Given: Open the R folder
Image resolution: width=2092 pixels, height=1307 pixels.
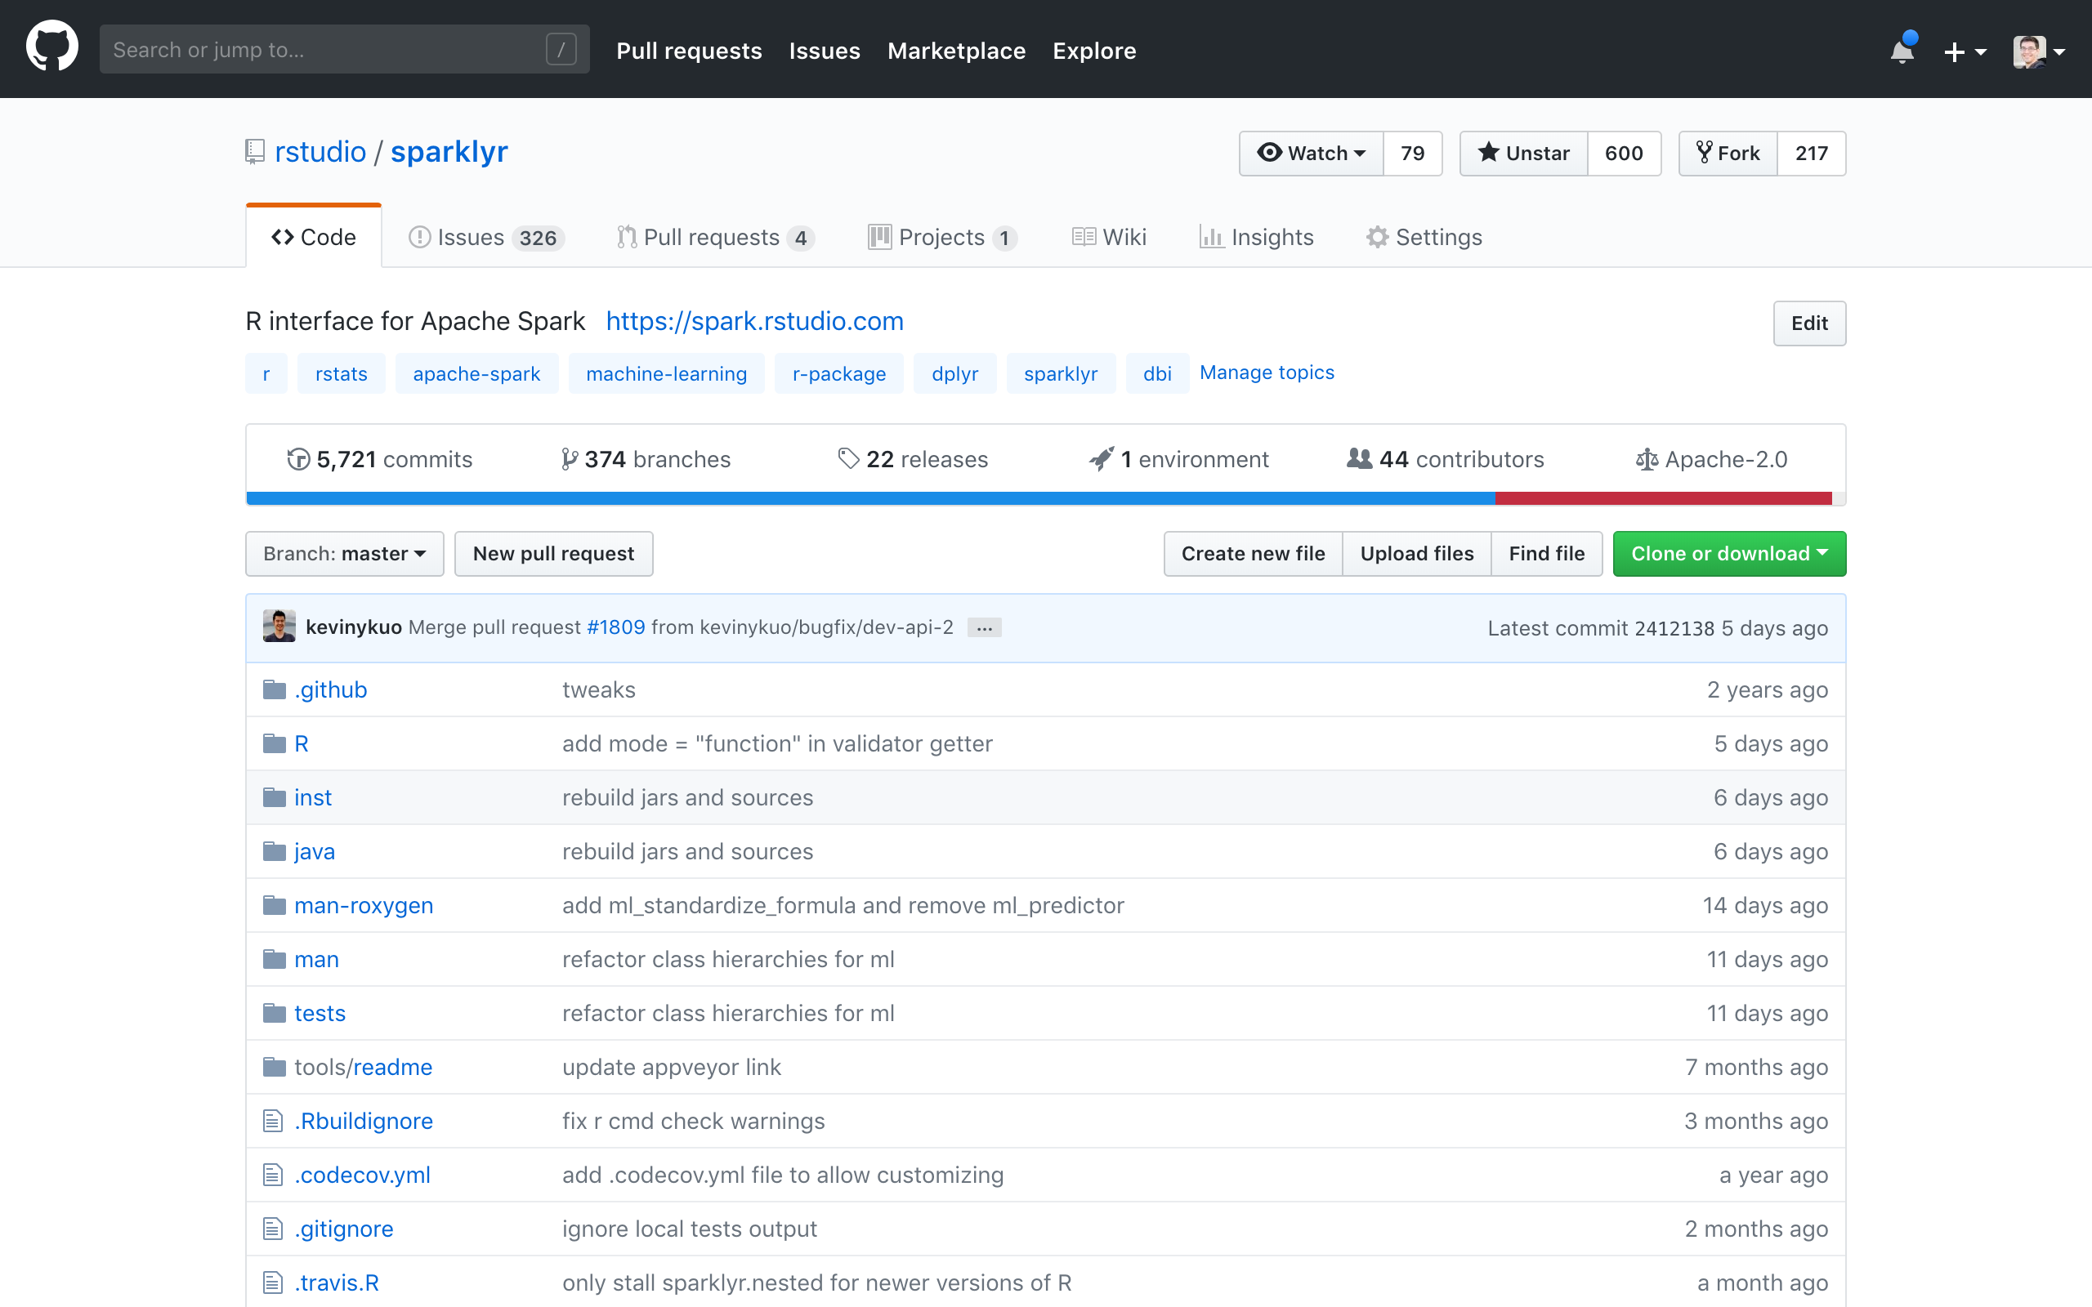Looking at the screenshot, I should pyautogui.click(x=301, y=743).
